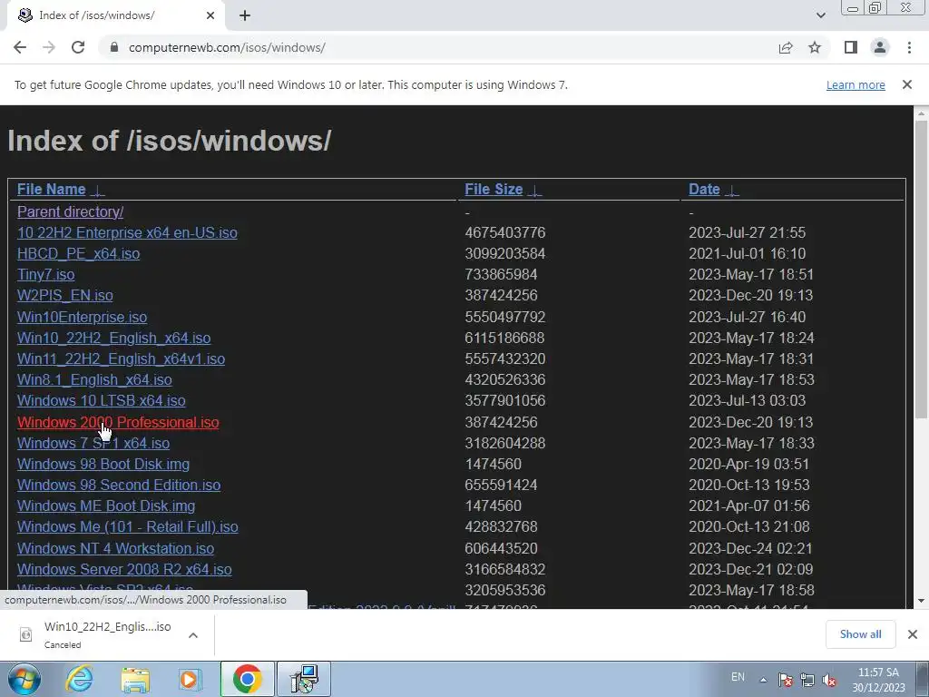This screenshot has width=929, height=697.
Task: Go back to the previous page
Action: pyautogui.click(x=20, y=47)
